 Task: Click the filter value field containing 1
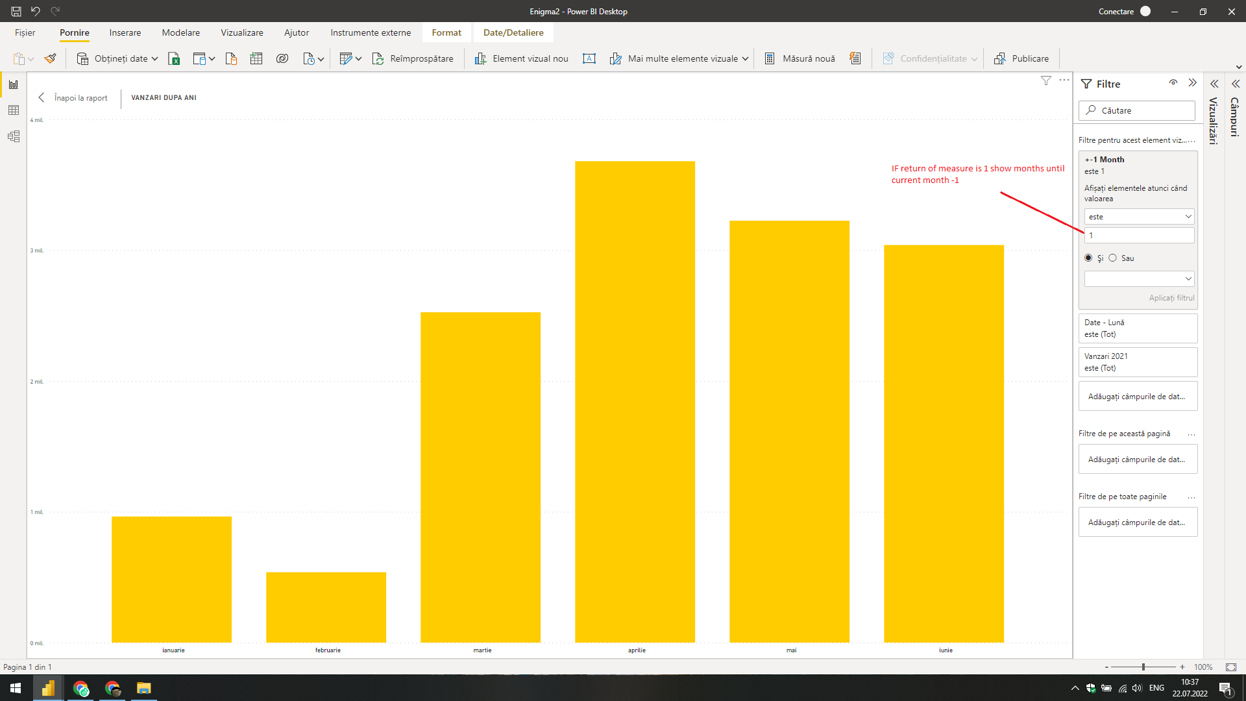pyautogui.click(x=1139, y=235)
